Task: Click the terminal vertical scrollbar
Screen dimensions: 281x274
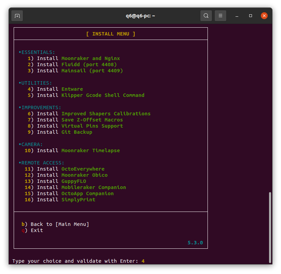Action: coord(270,227)
